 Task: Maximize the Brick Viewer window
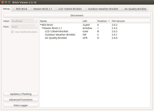click(9, 2)
